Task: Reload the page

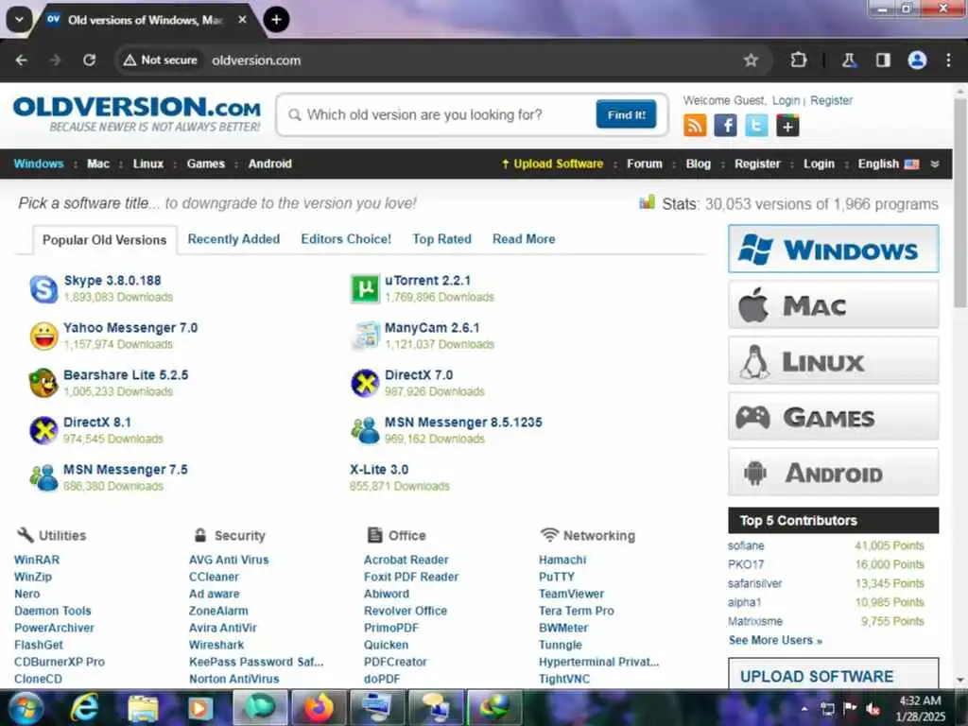Action: click(90, 60)
